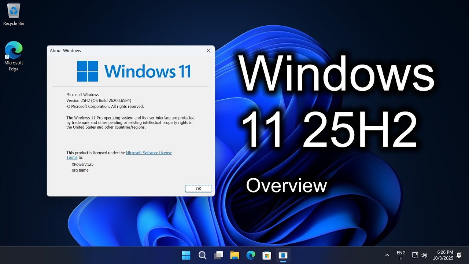Screen dimensions: 469x264
Task: Open network status in system tray
Action: tap(415, 255)
